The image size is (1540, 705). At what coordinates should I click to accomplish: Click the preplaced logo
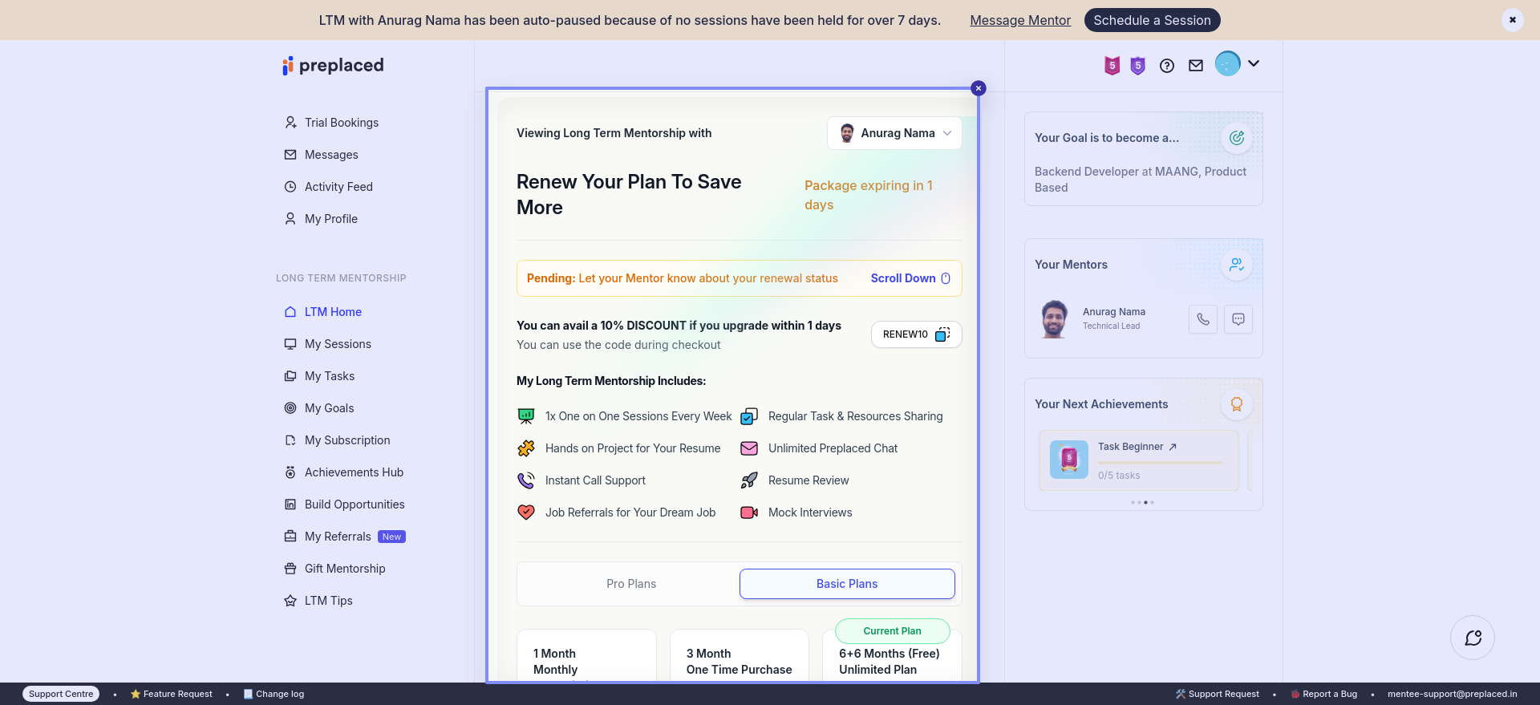click(x=333, y=65)
